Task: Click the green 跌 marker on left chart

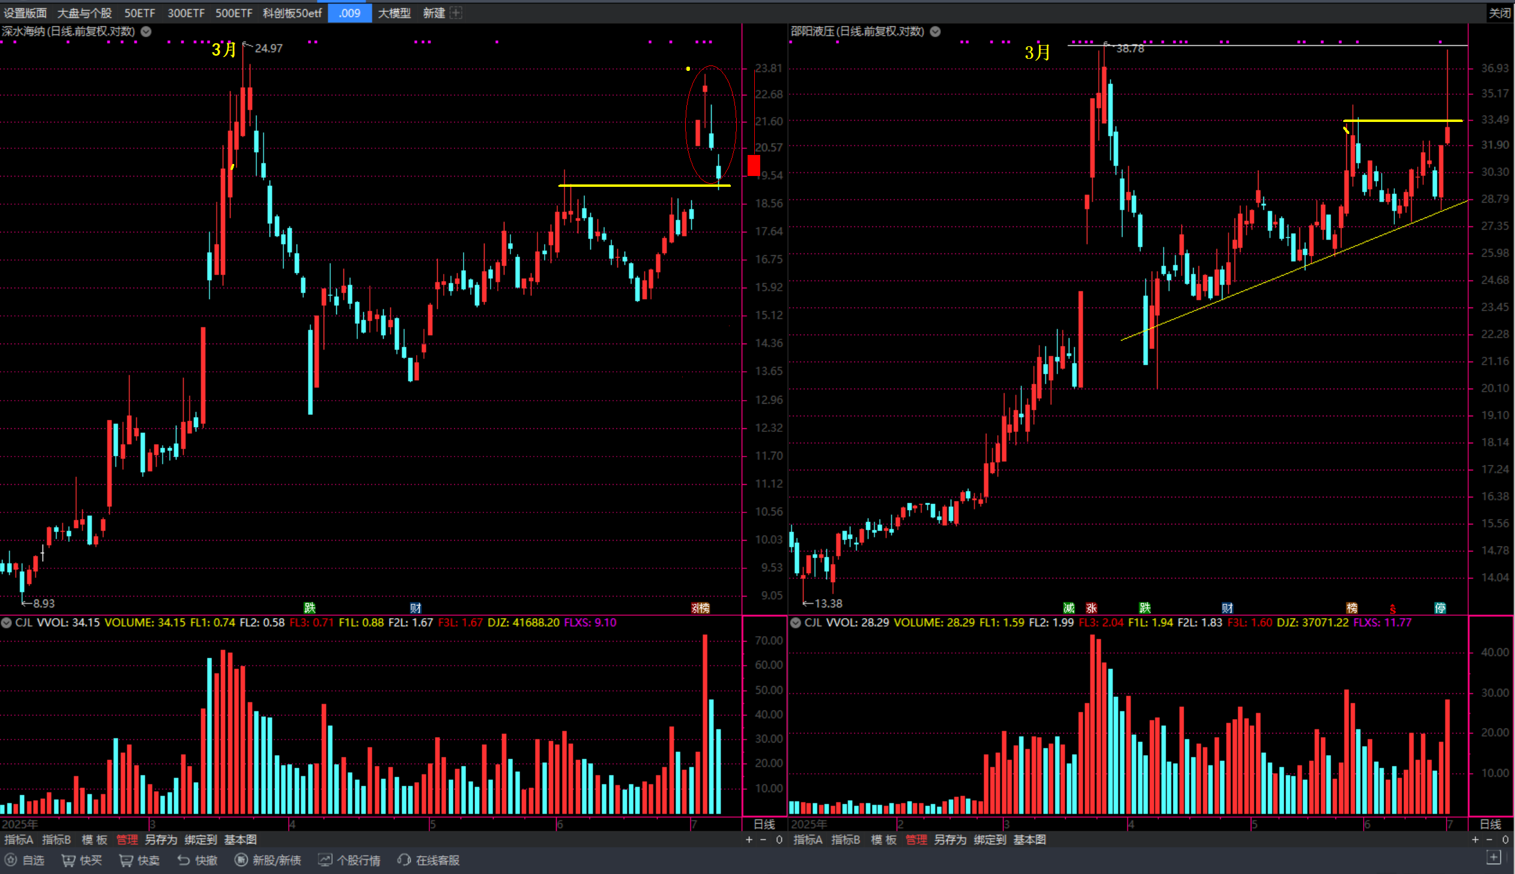Action: tap(310, 608)
